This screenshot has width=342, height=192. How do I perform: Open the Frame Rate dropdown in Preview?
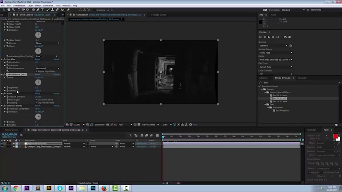coord(275,53)
